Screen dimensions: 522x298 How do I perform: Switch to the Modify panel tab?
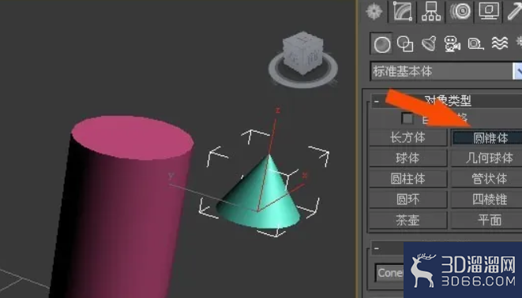click(403, 12)
